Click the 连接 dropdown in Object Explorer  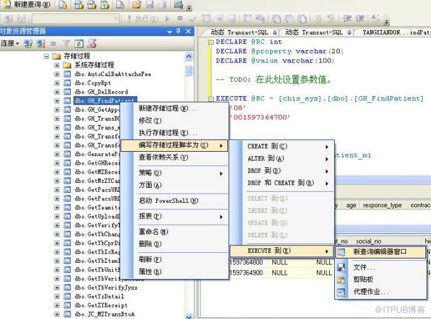[9, 44]
